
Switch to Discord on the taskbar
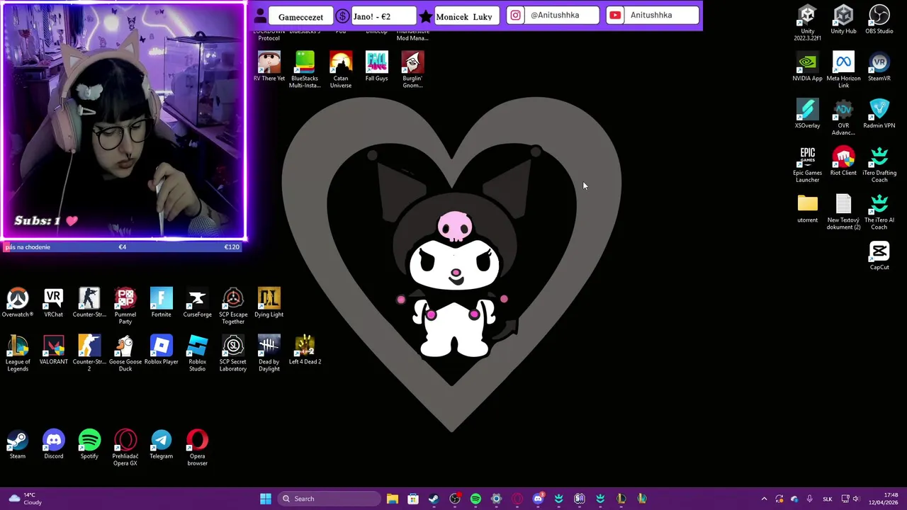point(538,499)
